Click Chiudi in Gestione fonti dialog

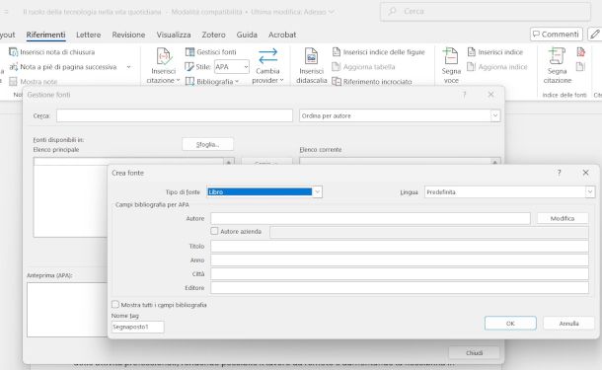click(474, 352)
